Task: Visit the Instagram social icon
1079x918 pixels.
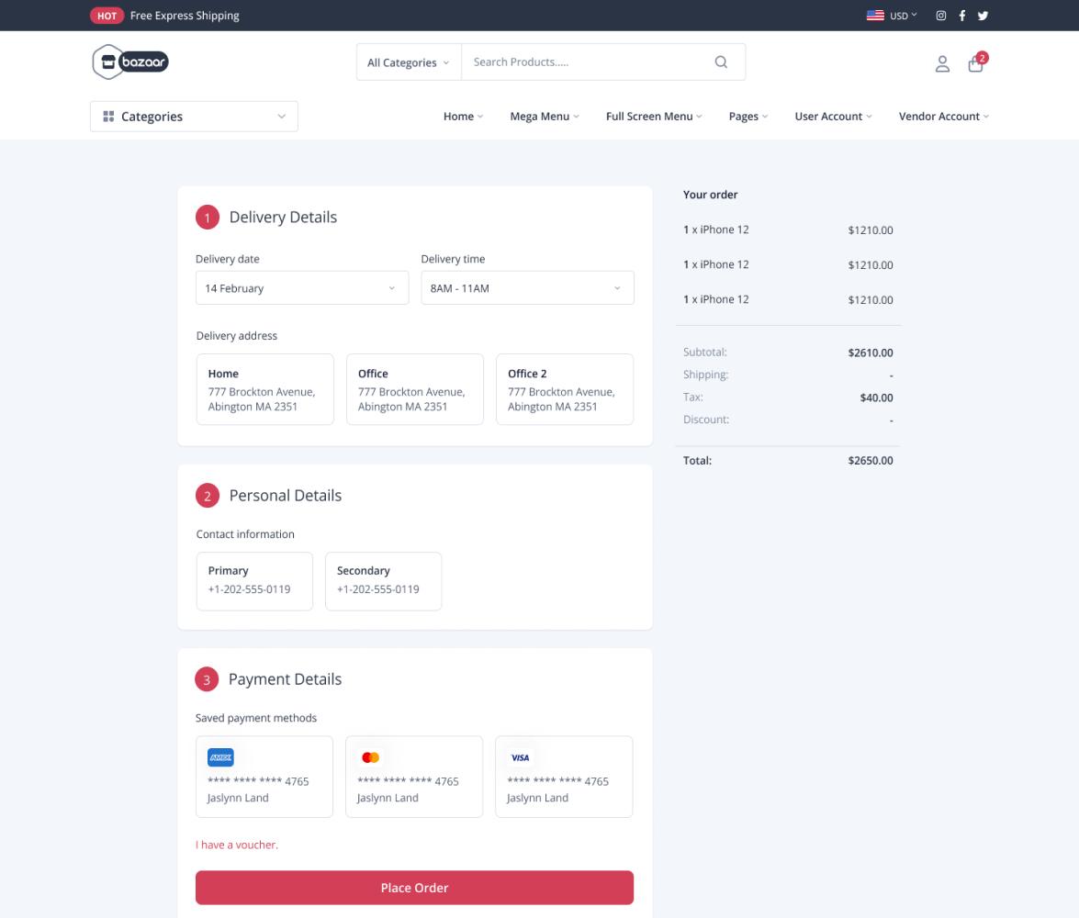Action: point(940,16)
